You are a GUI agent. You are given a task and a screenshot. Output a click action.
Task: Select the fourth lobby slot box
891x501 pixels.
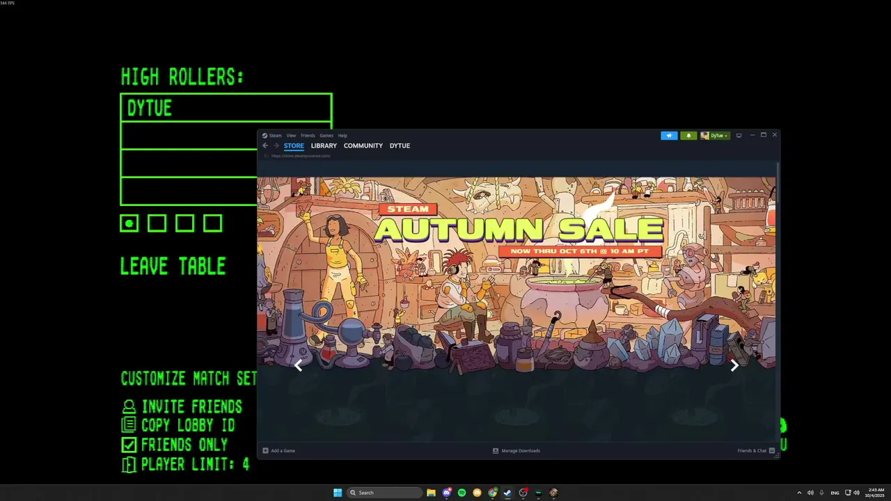point(212,223)
